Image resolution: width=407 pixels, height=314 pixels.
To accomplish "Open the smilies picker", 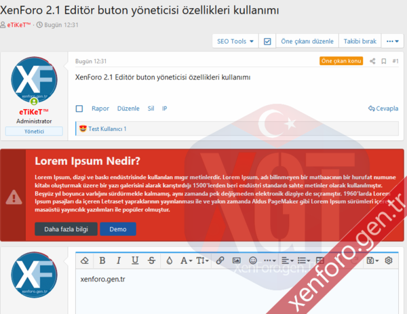I will tap(253, 260).
